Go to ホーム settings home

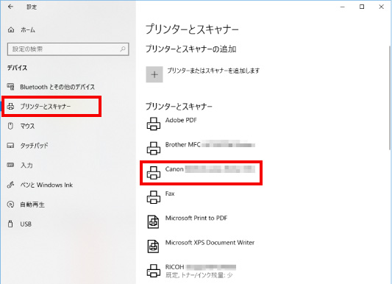pos(28,30)
